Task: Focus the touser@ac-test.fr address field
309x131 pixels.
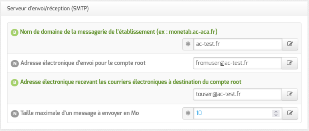Action: 237,94
